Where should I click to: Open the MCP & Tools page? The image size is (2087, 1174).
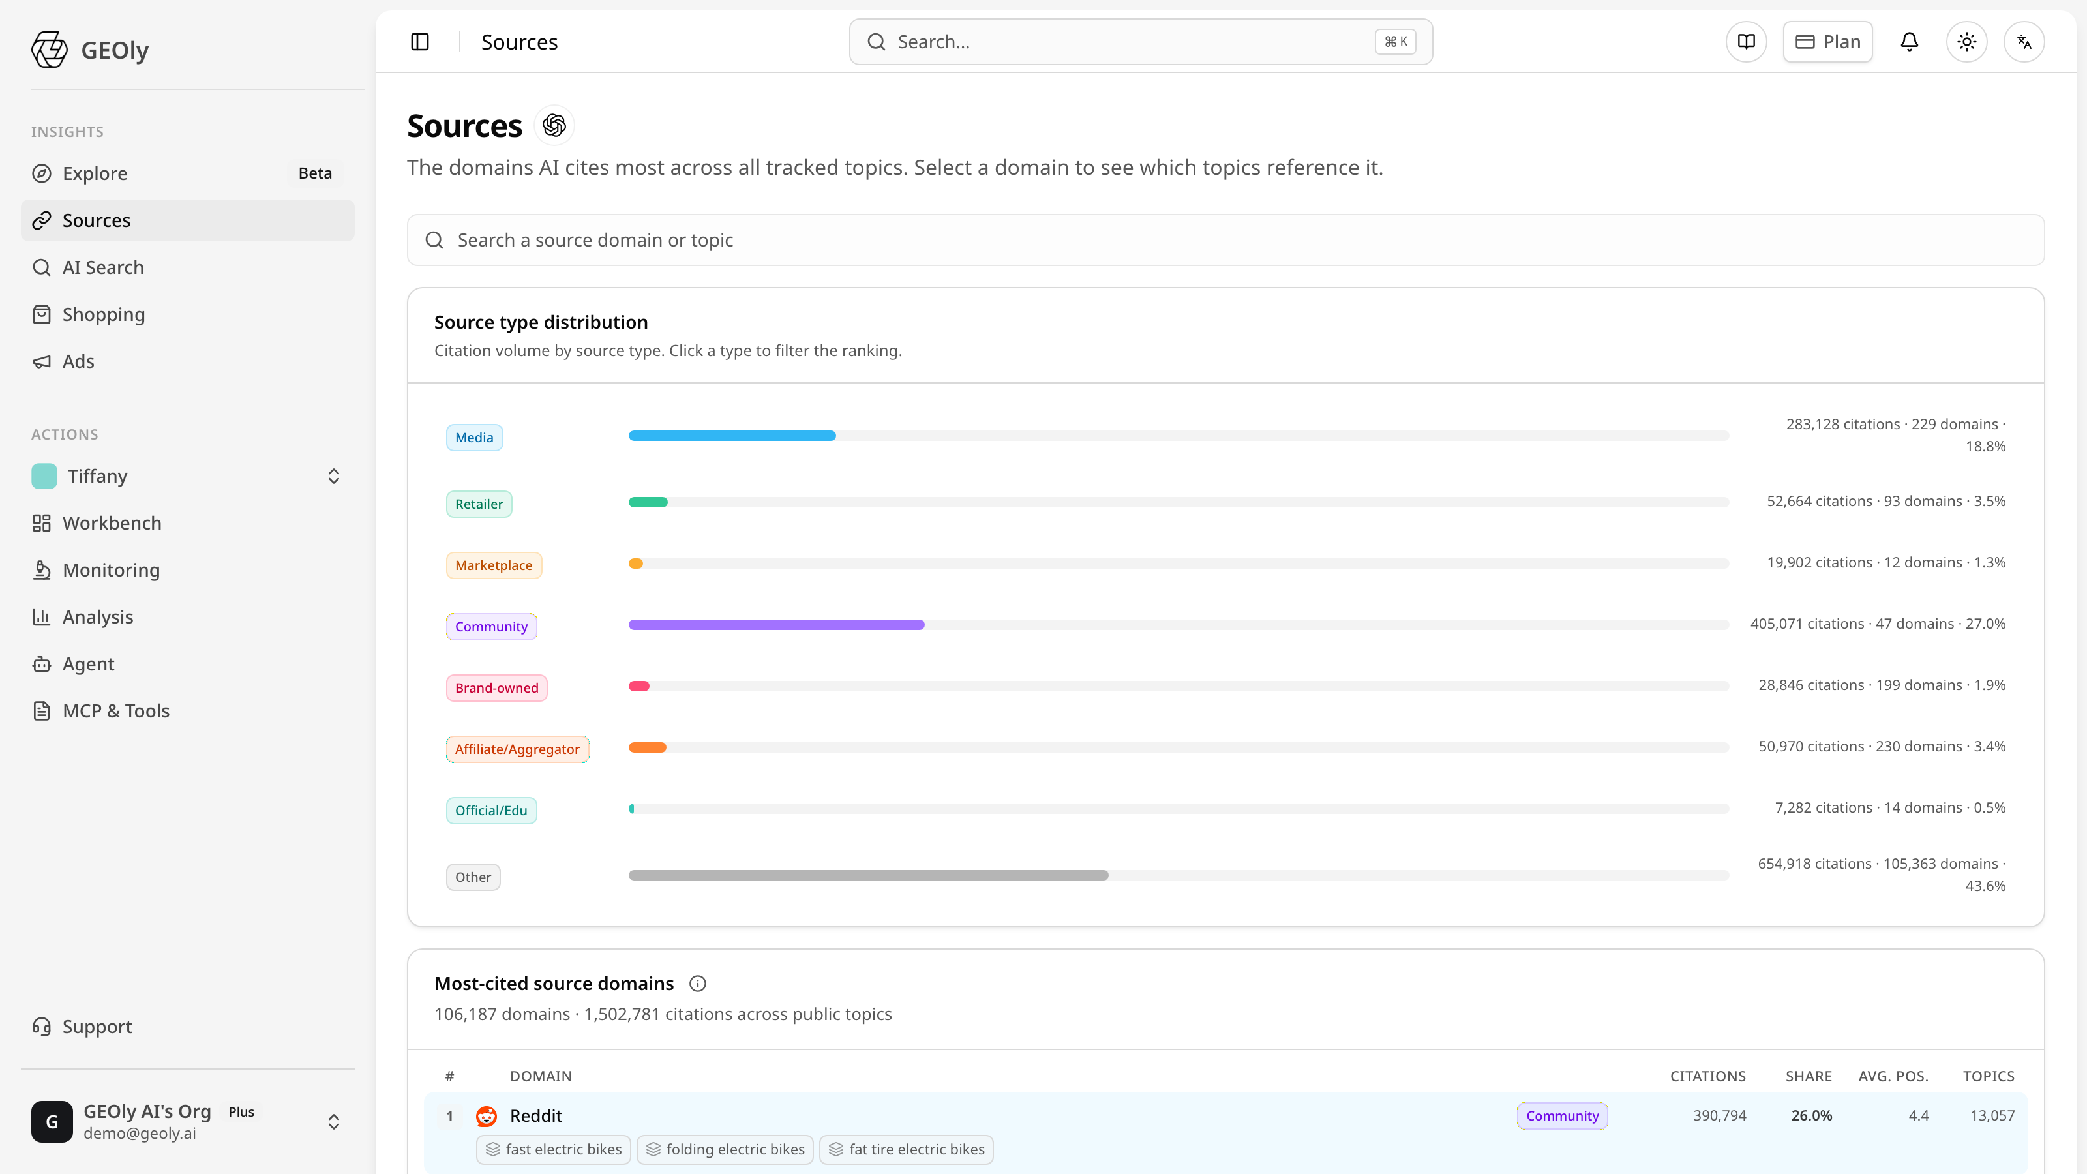pyautogui.click(x=188, y=712)
